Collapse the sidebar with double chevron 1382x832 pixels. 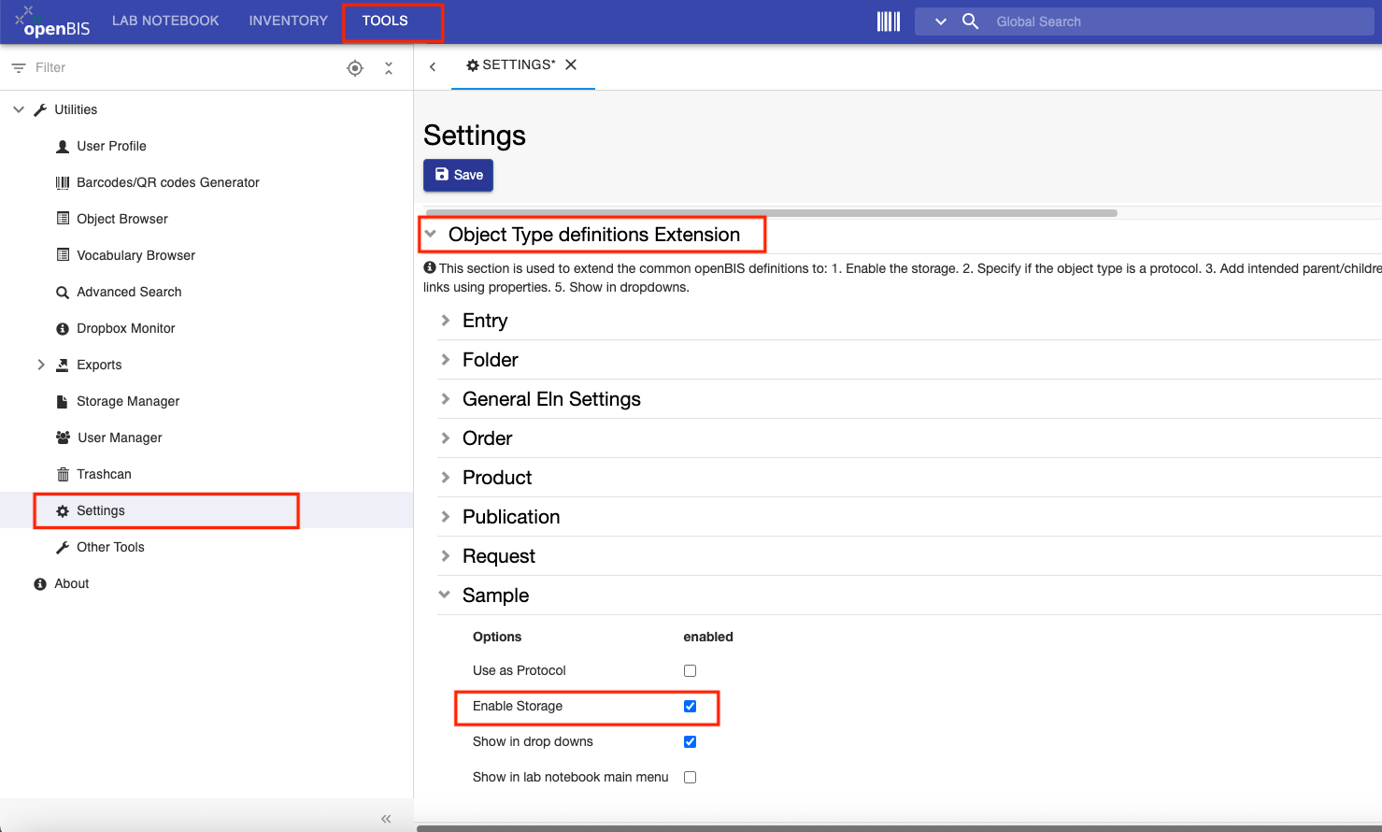[386, 819]
